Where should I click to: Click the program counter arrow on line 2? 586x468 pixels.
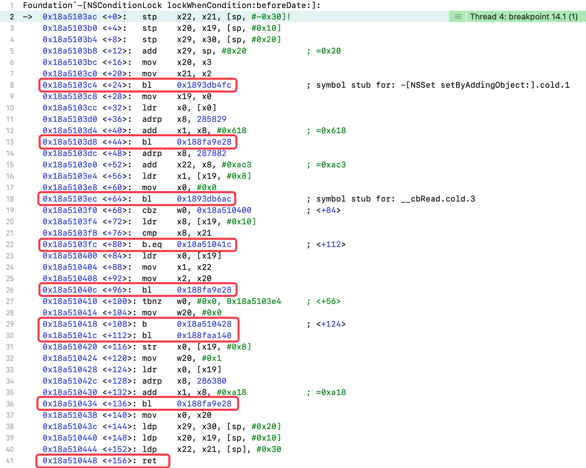[27, 17]
